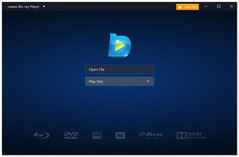Click the 1080p Full HD badge
Image resolution: width=239 pixels, height=157 pixels.
97,136
